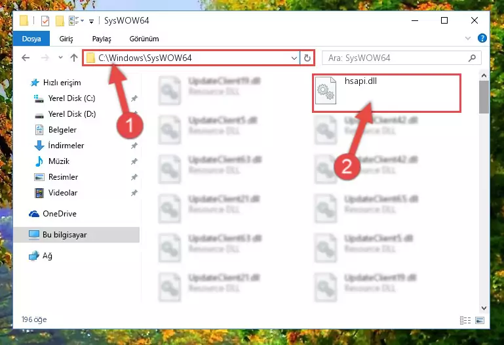Click the address bar path C:\Windows\SysWOW64
The height and width of the screenshot is (345, 504).
click(x=145, y=58)
